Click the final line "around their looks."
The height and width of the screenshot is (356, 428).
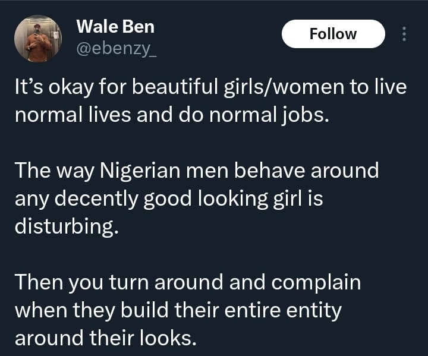105,337
